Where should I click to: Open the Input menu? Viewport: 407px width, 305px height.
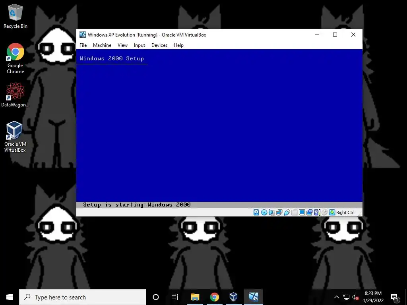click(x=140, y=45)
